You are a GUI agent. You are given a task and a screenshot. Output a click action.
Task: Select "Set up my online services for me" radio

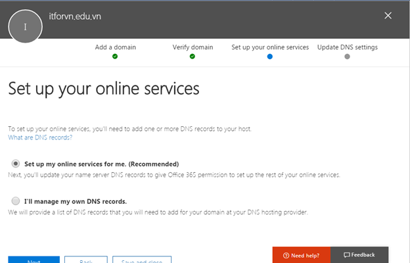tap(15, 164)
